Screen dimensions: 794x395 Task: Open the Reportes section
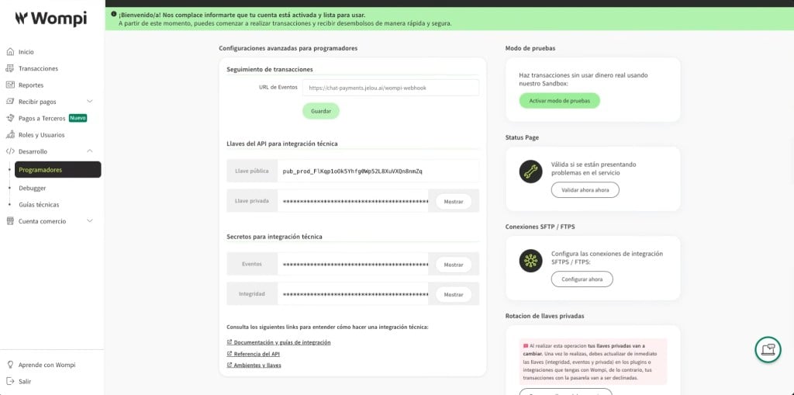(x=31, y=85)
